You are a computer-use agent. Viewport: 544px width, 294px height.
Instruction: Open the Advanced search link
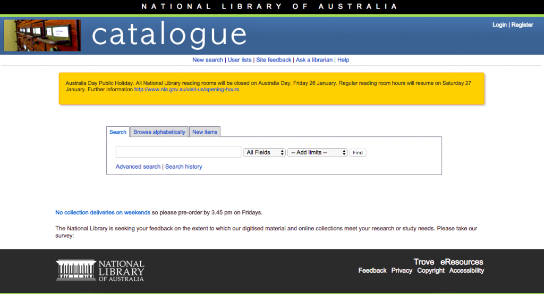(x=138, y=167)
